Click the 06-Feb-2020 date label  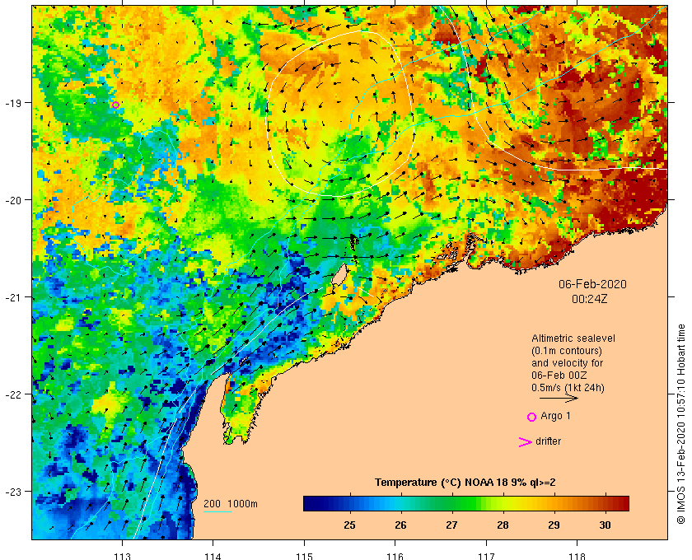click(x=592, y=284)
